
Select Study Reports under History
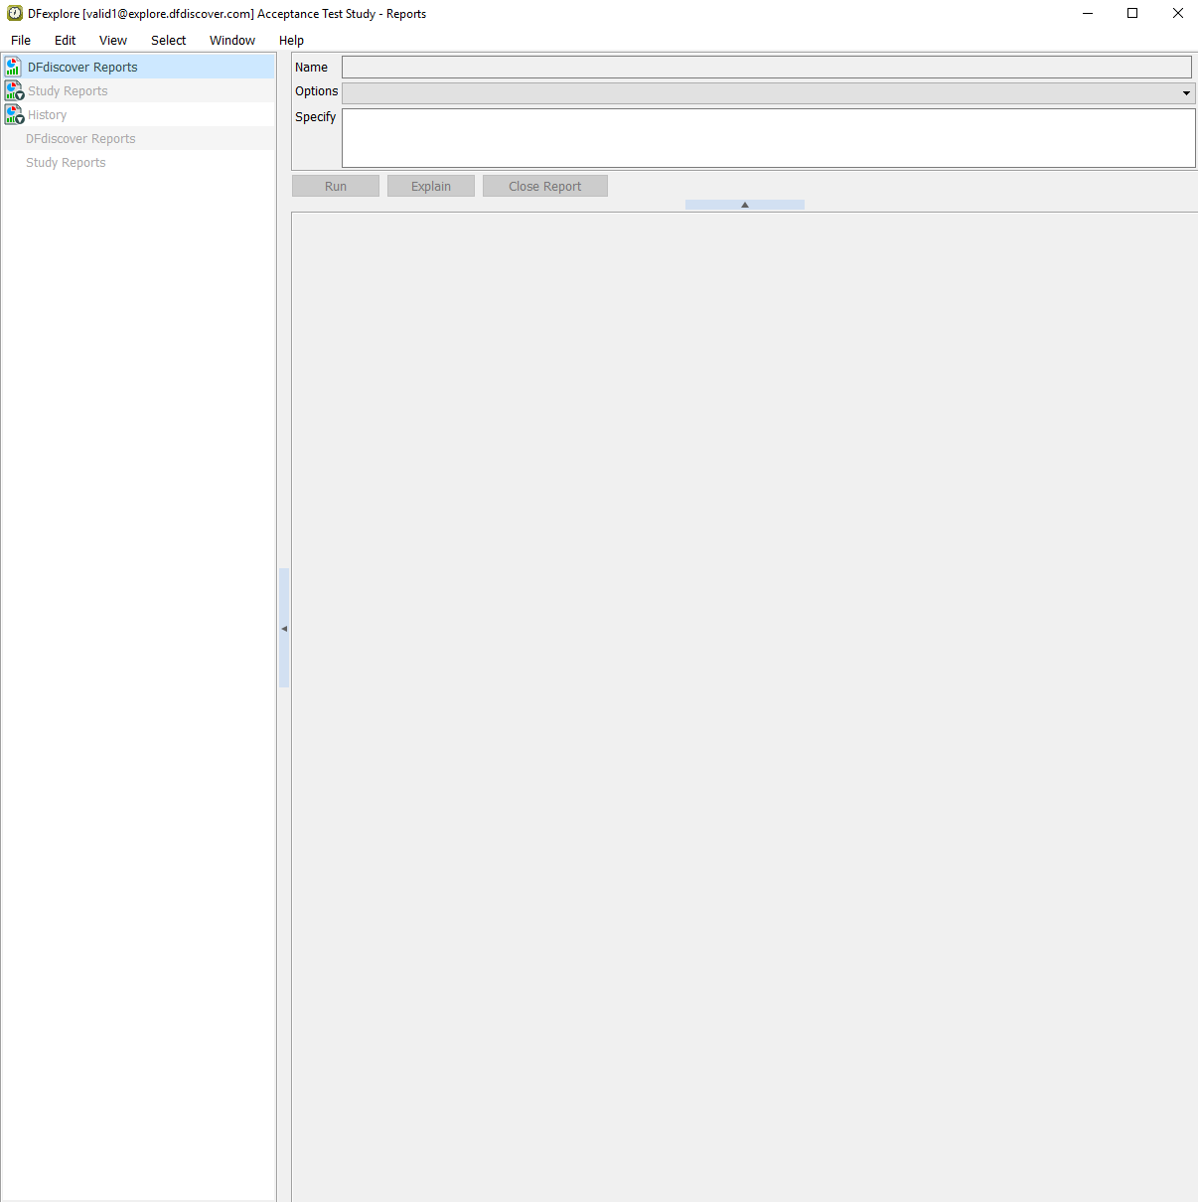pyautogui.click(x=66, y=163)
